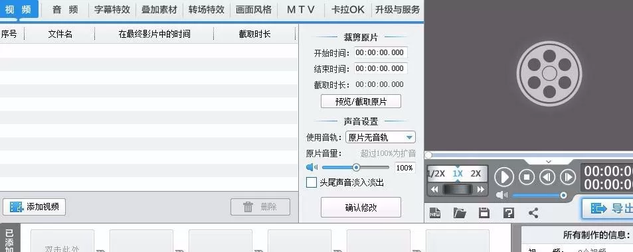Switch to the 画面风格 tab
Screen dimensions: 633x252
[x=254, y=10]
